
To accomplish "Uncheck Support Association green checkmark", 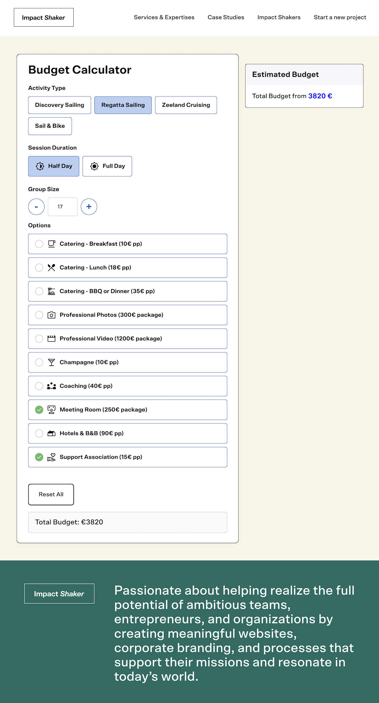I will pyautogui.click(x=39, y=457).
